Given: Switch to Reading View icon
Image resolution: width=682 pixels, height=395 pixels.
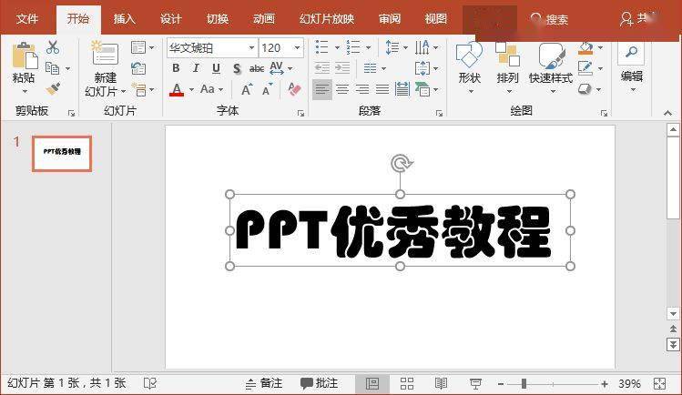Looking at the screenshot, I should [x=441, y=383].
